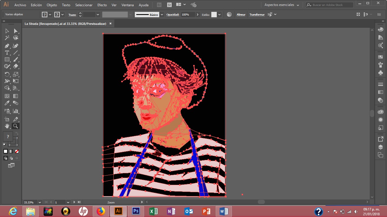387x217 pixels.
Task: Open artboard number dropdown at bottom
Action: click(x=68, y=202)
